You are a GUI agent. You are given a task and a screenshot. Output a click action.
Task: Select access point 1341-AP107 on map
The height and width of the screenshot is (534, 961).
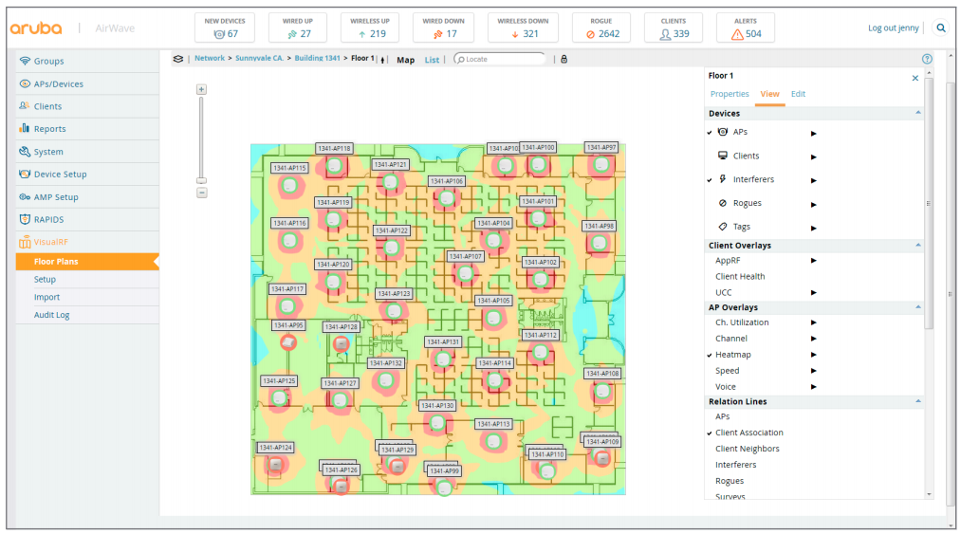click(465, 273)
